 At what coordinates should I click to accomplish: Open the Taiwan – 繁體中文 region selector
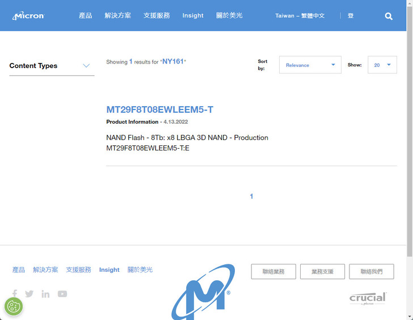click(x=300, y=16)
